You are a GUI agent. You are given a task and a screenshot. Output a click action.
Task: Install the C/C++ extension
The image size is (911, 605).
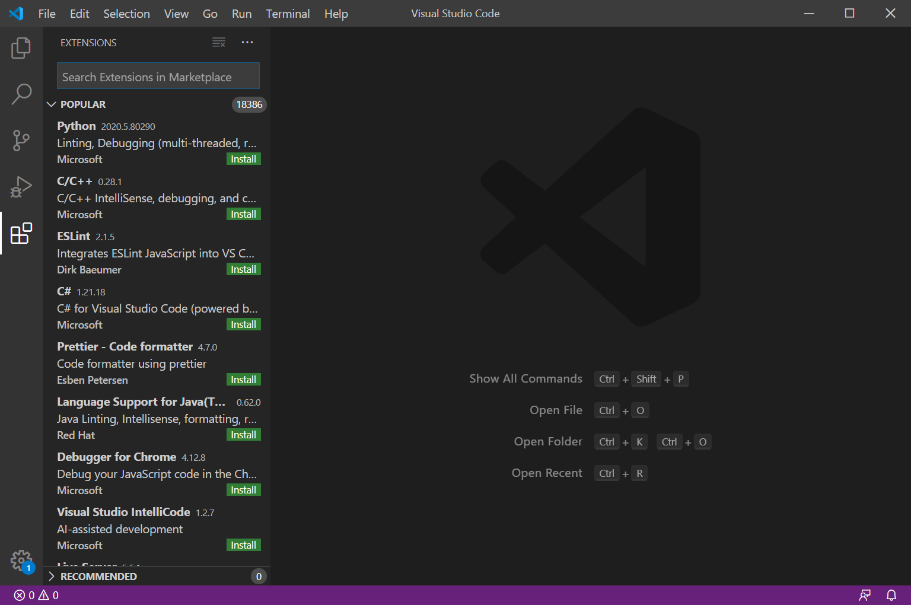pos(244,214)
